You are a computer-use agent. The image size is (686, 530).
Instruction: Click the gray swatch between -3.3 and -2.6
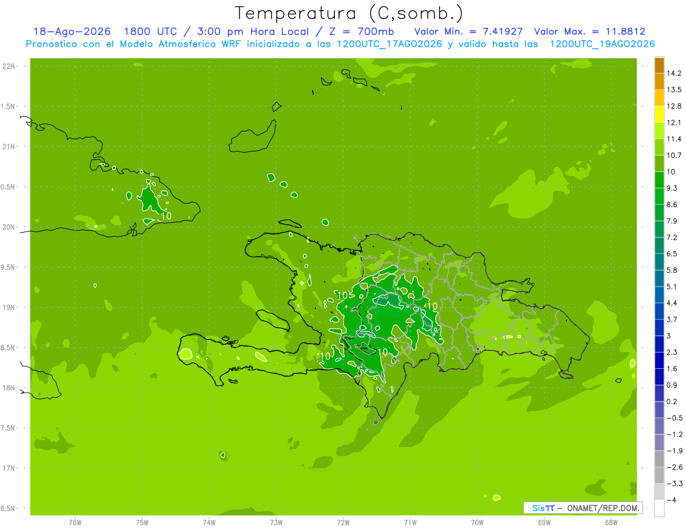pyautogui.click(x=659, y=475)
